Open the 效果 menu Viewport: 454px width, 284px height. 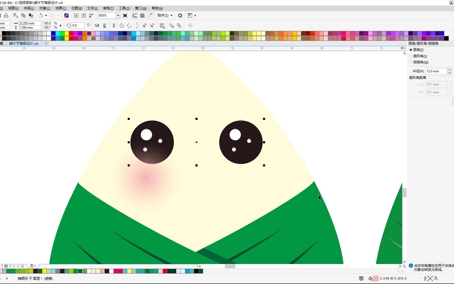61,8
